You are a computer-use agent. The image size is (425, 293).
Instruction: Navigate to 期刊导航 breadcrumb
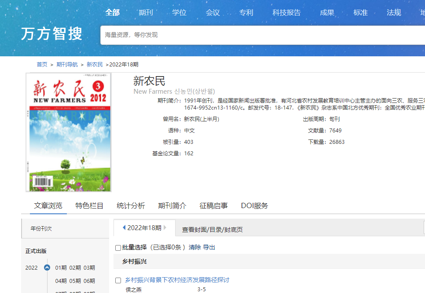click(x=67, y=64)
